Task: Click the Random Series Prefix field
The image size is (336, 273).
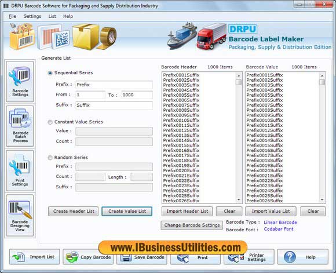Action: (x=114, y=166)
